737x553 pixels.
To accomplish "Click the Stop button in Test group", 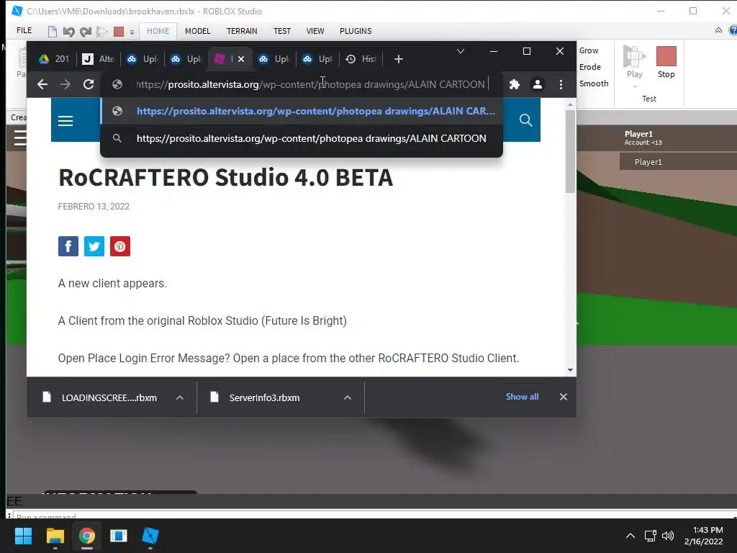I will (666, 62).
